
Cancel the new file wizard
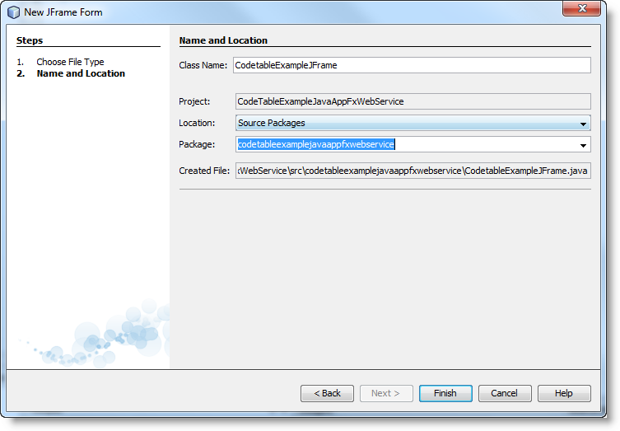pyautogui.click(x=505, y=393)
